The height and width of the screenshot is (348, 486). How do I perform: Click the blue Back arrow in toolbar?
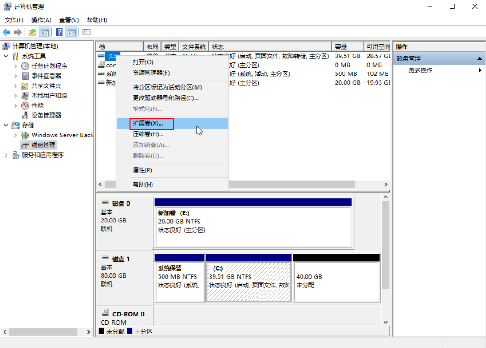pyautogui.click(x=6, y=32)
